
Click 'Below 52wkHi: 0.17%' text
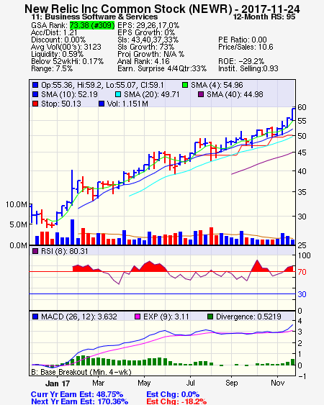67,61
